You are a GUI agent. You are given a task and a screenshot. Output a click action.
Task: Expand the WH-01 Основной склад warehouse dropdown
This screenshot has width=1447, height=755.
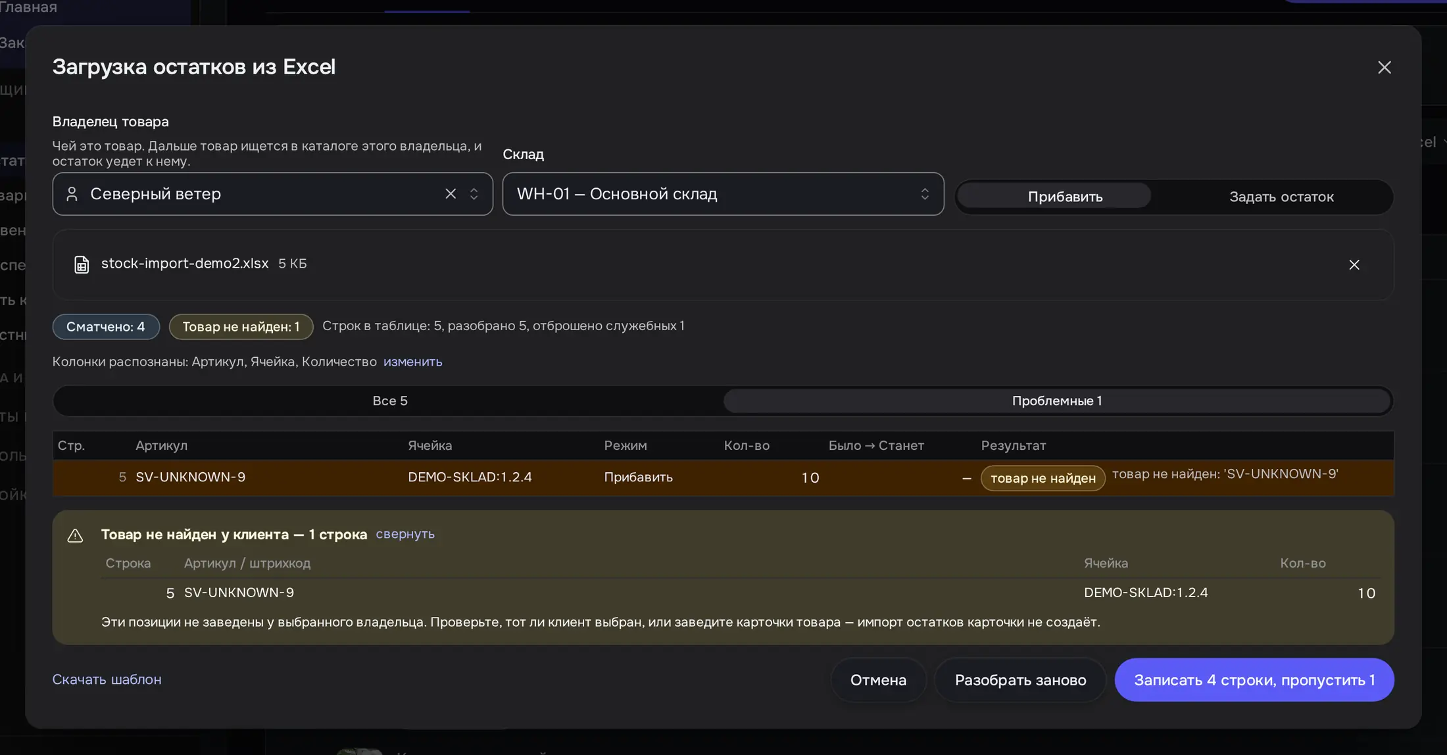point(723,193)
